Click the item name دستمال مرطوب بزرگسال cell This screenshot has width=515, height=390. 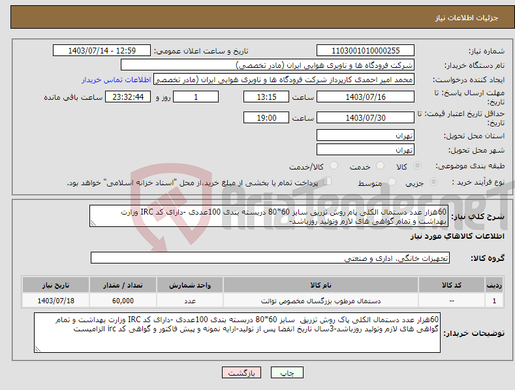pos(320,301)
